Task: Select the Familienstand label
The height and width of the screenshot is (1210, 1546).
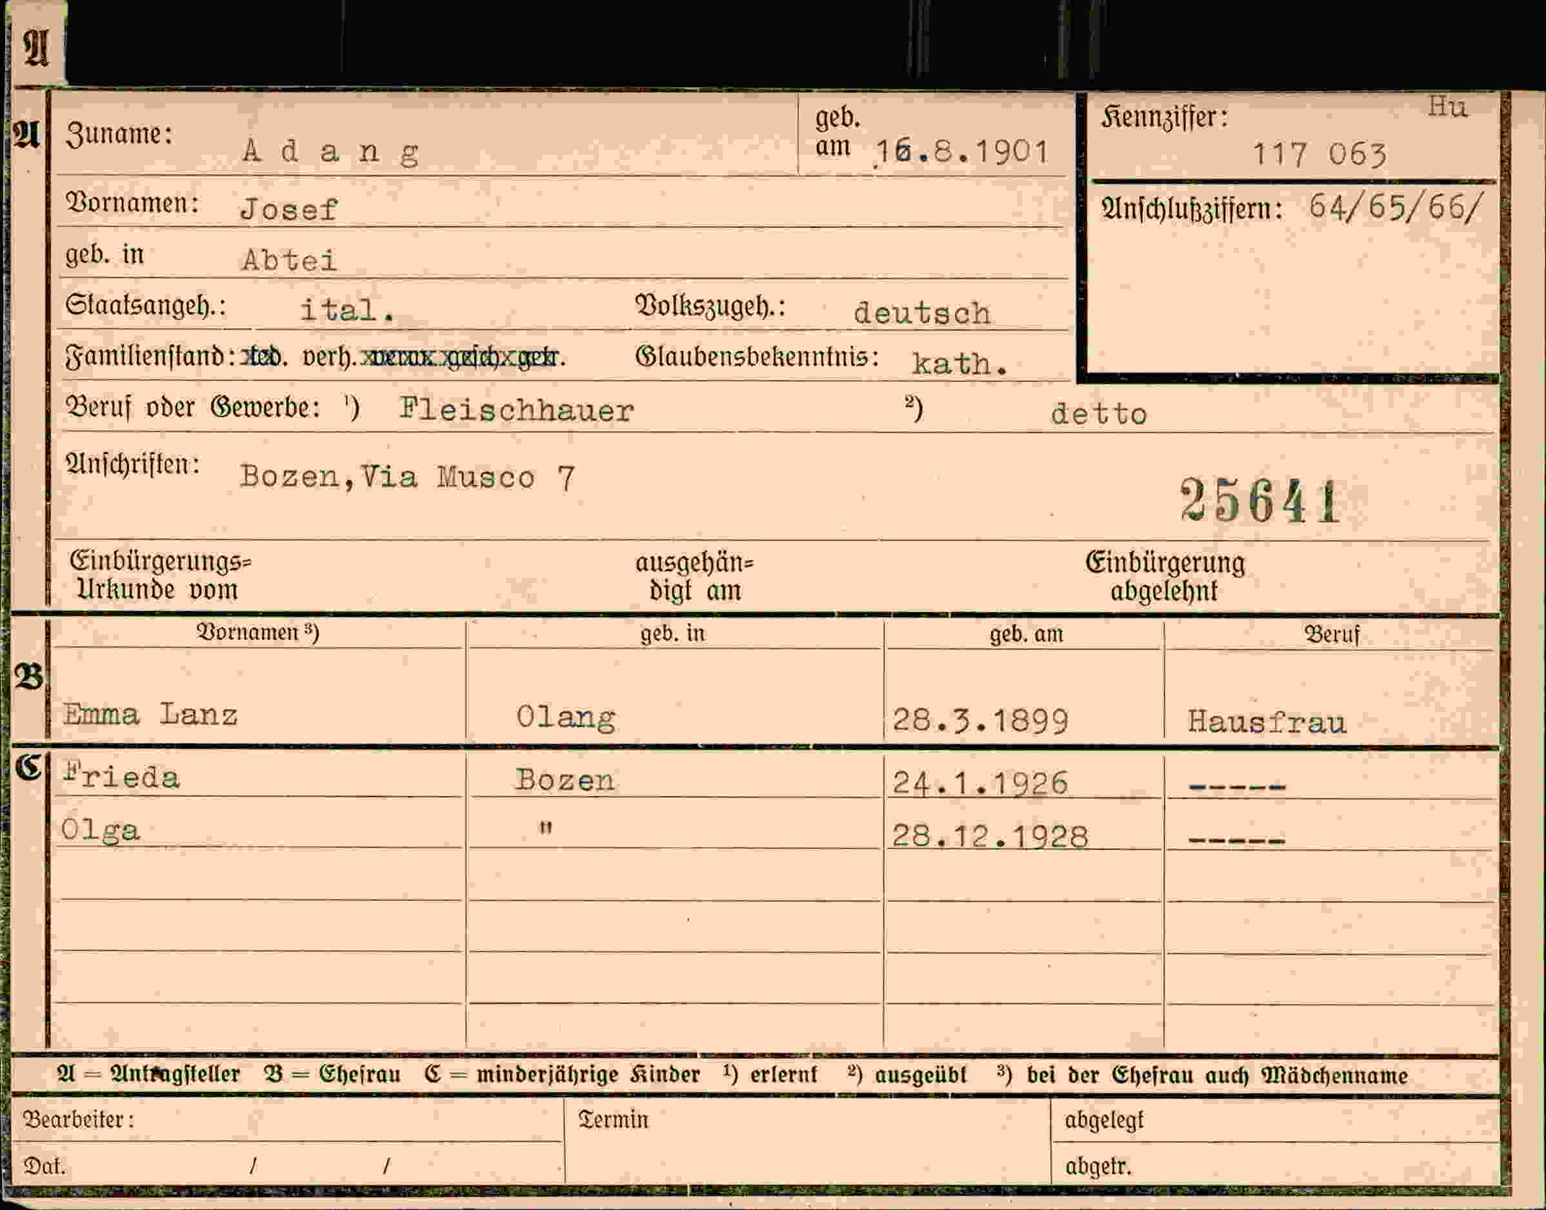Action: [150, 356]
